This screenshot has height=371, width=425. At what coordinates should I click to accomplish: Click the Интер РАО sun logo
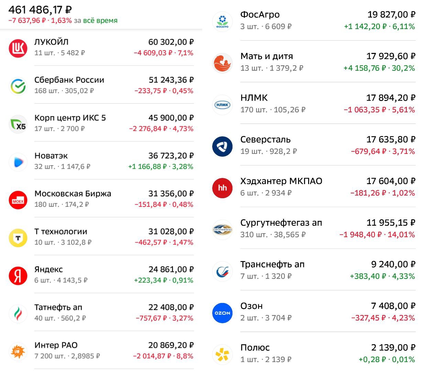click(x=18, y=350)
